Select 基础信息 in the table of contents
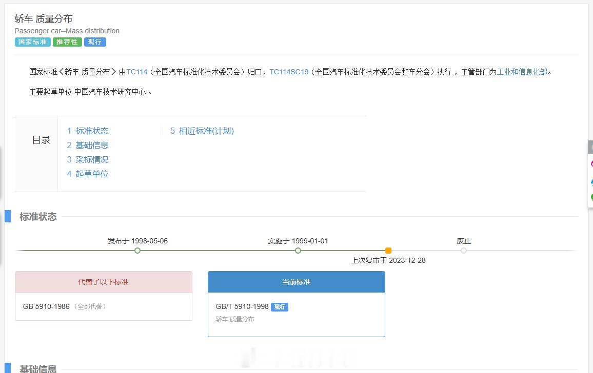The width and height of the screenshot is (593, 373). click(92, 145)
